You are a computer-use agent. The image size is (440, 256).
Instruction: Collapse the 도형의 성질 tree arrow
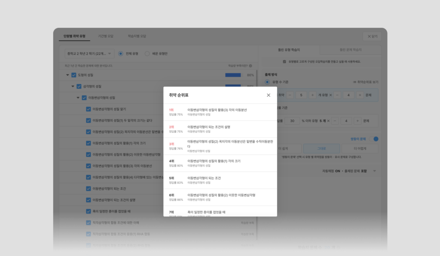pyautogui.click(x=67, y=75)
